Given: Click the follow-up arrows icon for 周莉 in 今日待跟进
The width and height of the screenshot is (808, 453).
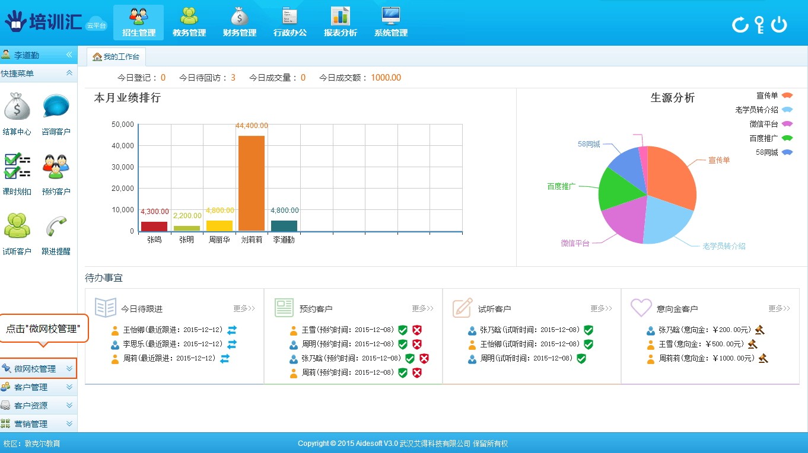Looking at the screenshot, I should [x=225, y=358].
